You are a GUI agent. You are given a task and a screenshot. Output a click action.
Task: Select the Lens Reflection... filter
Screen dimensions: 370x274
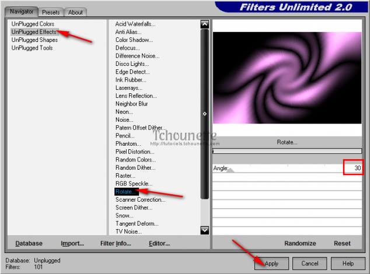pos(136,96)
